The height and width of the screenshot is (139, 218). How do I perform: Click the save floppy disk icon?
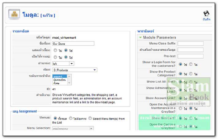[x=206, y=13]
